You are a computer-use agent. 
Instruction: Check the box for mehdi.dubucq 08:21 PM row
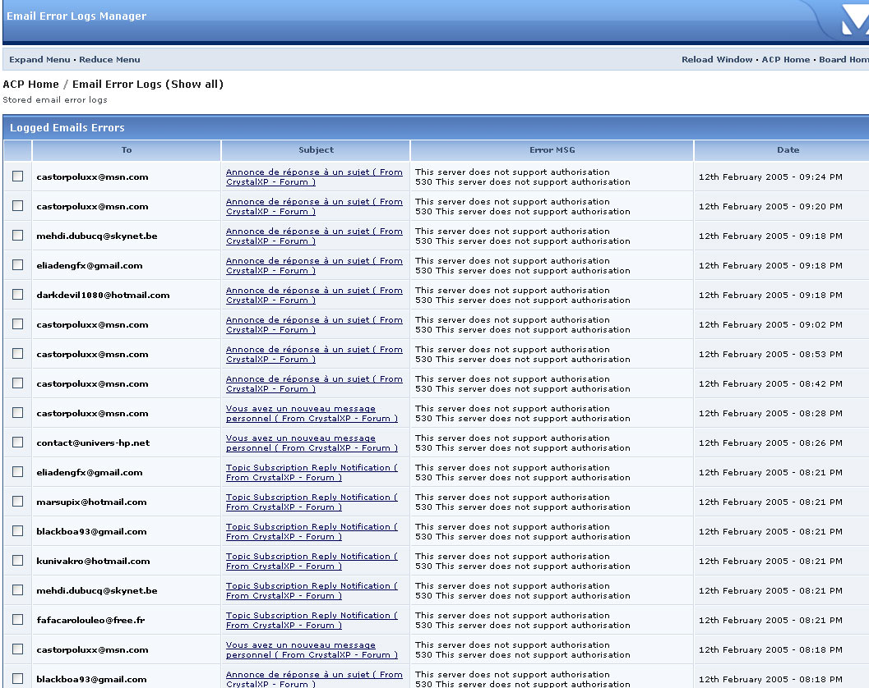click(x=18, y=590)
